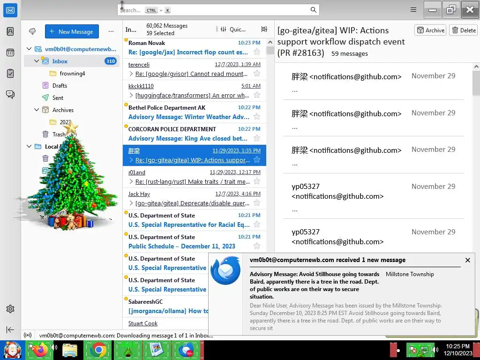Click the online status indicator icon
The image size is (480, 360).
(28, 336)
